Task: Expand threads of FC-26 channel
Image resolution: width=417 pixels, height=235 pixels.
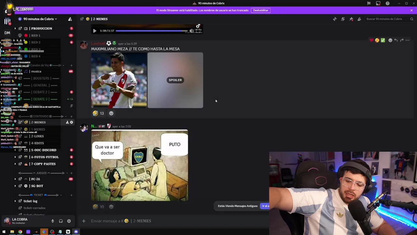Action: 15,179
